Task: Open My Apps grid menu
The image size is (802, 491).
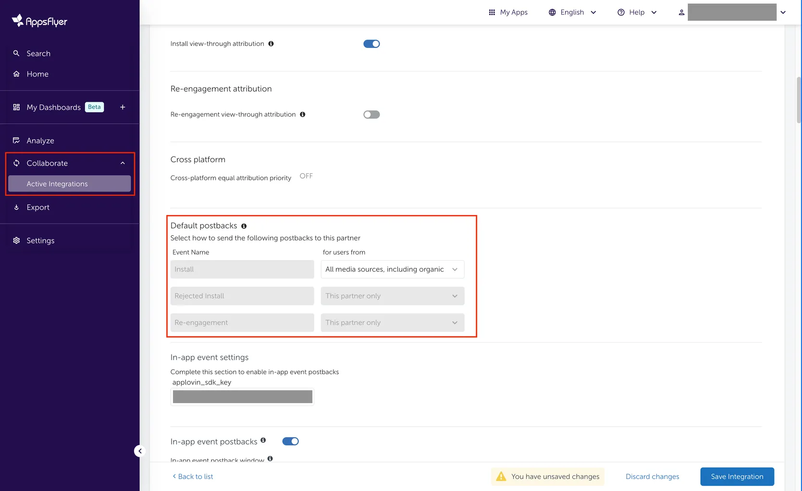Action: (x=508, y=12)
